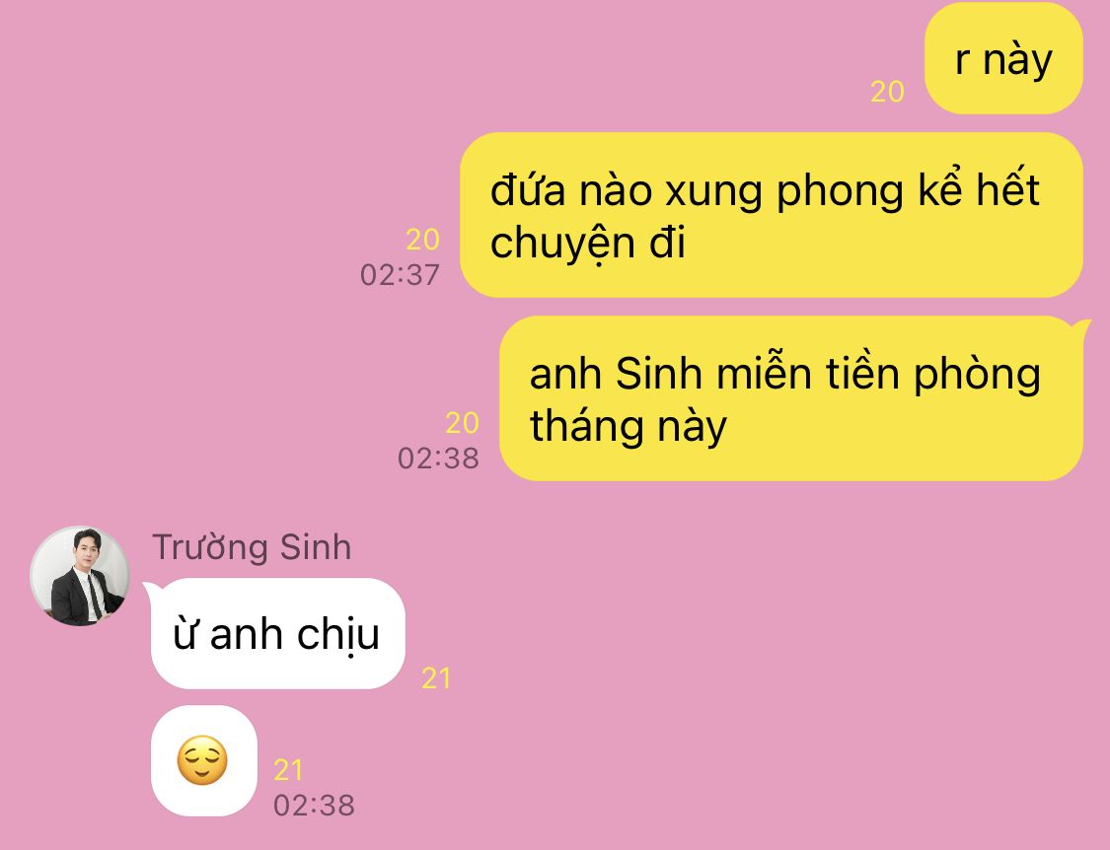Select the 'ừ anh chịu' message bubble
Screen dimensions: 1110x850
click(277, 633)
